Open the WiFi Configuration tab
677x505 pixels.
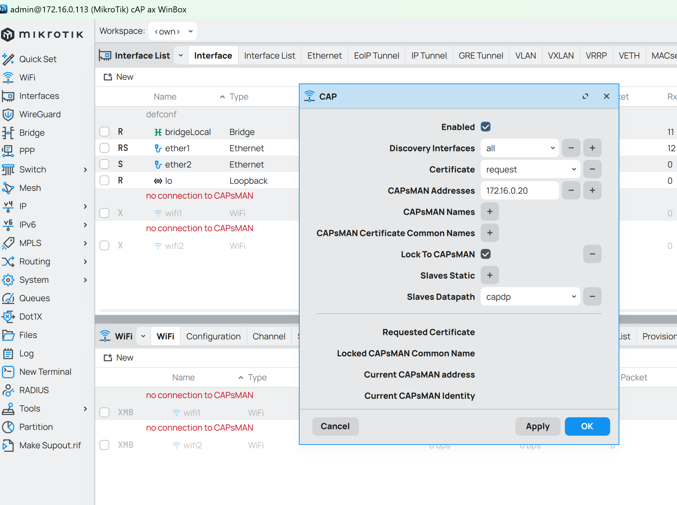coord(213,337)
